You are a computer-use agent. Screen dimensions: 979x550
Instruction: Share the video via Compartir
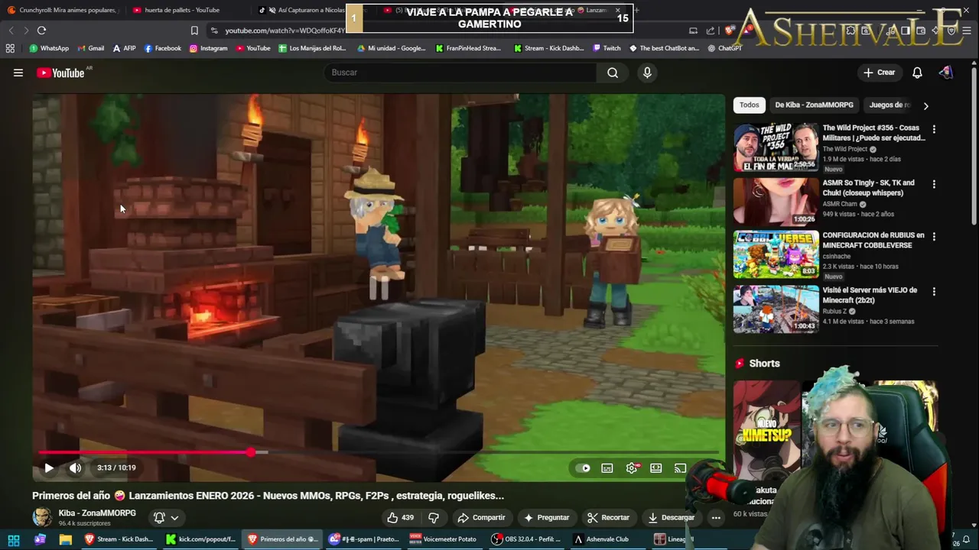coord(481,517)
